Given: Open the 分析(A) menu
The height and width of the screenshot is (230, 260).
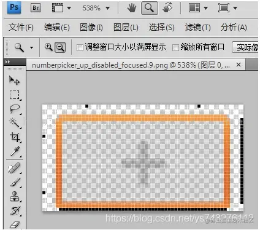Looking at the screenshot, I should 234,27.
